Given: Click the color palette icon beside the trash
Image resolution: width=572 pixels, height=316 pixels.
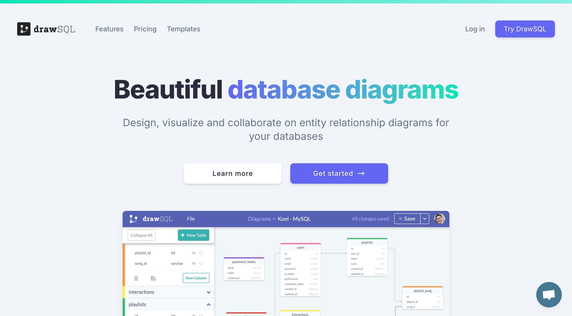Looking at the screenshot, I should point(153,278).
